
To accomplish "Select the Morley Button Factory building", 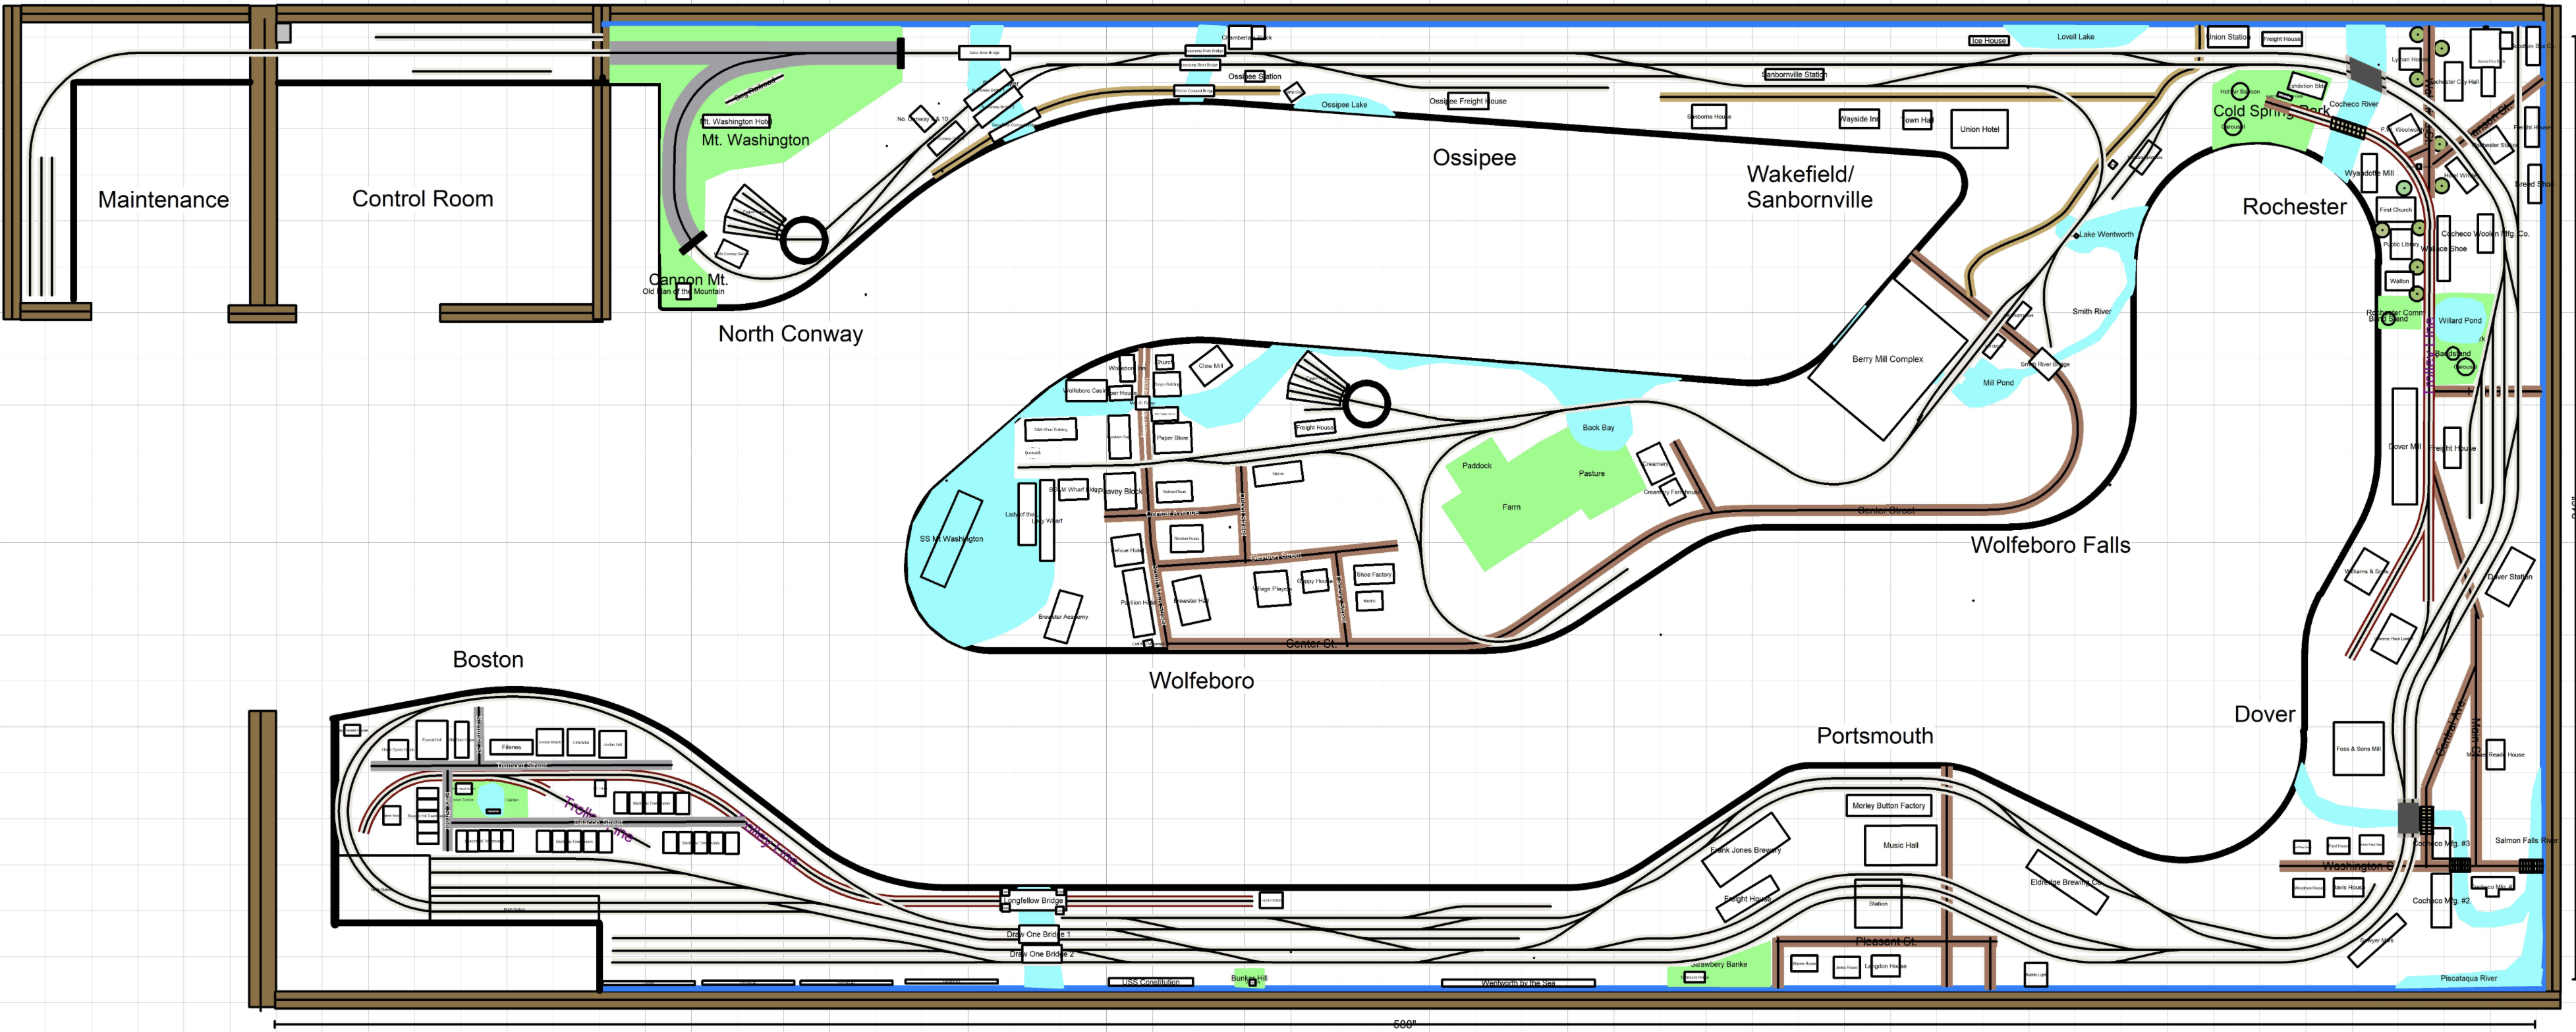I will pos(1888,806).
